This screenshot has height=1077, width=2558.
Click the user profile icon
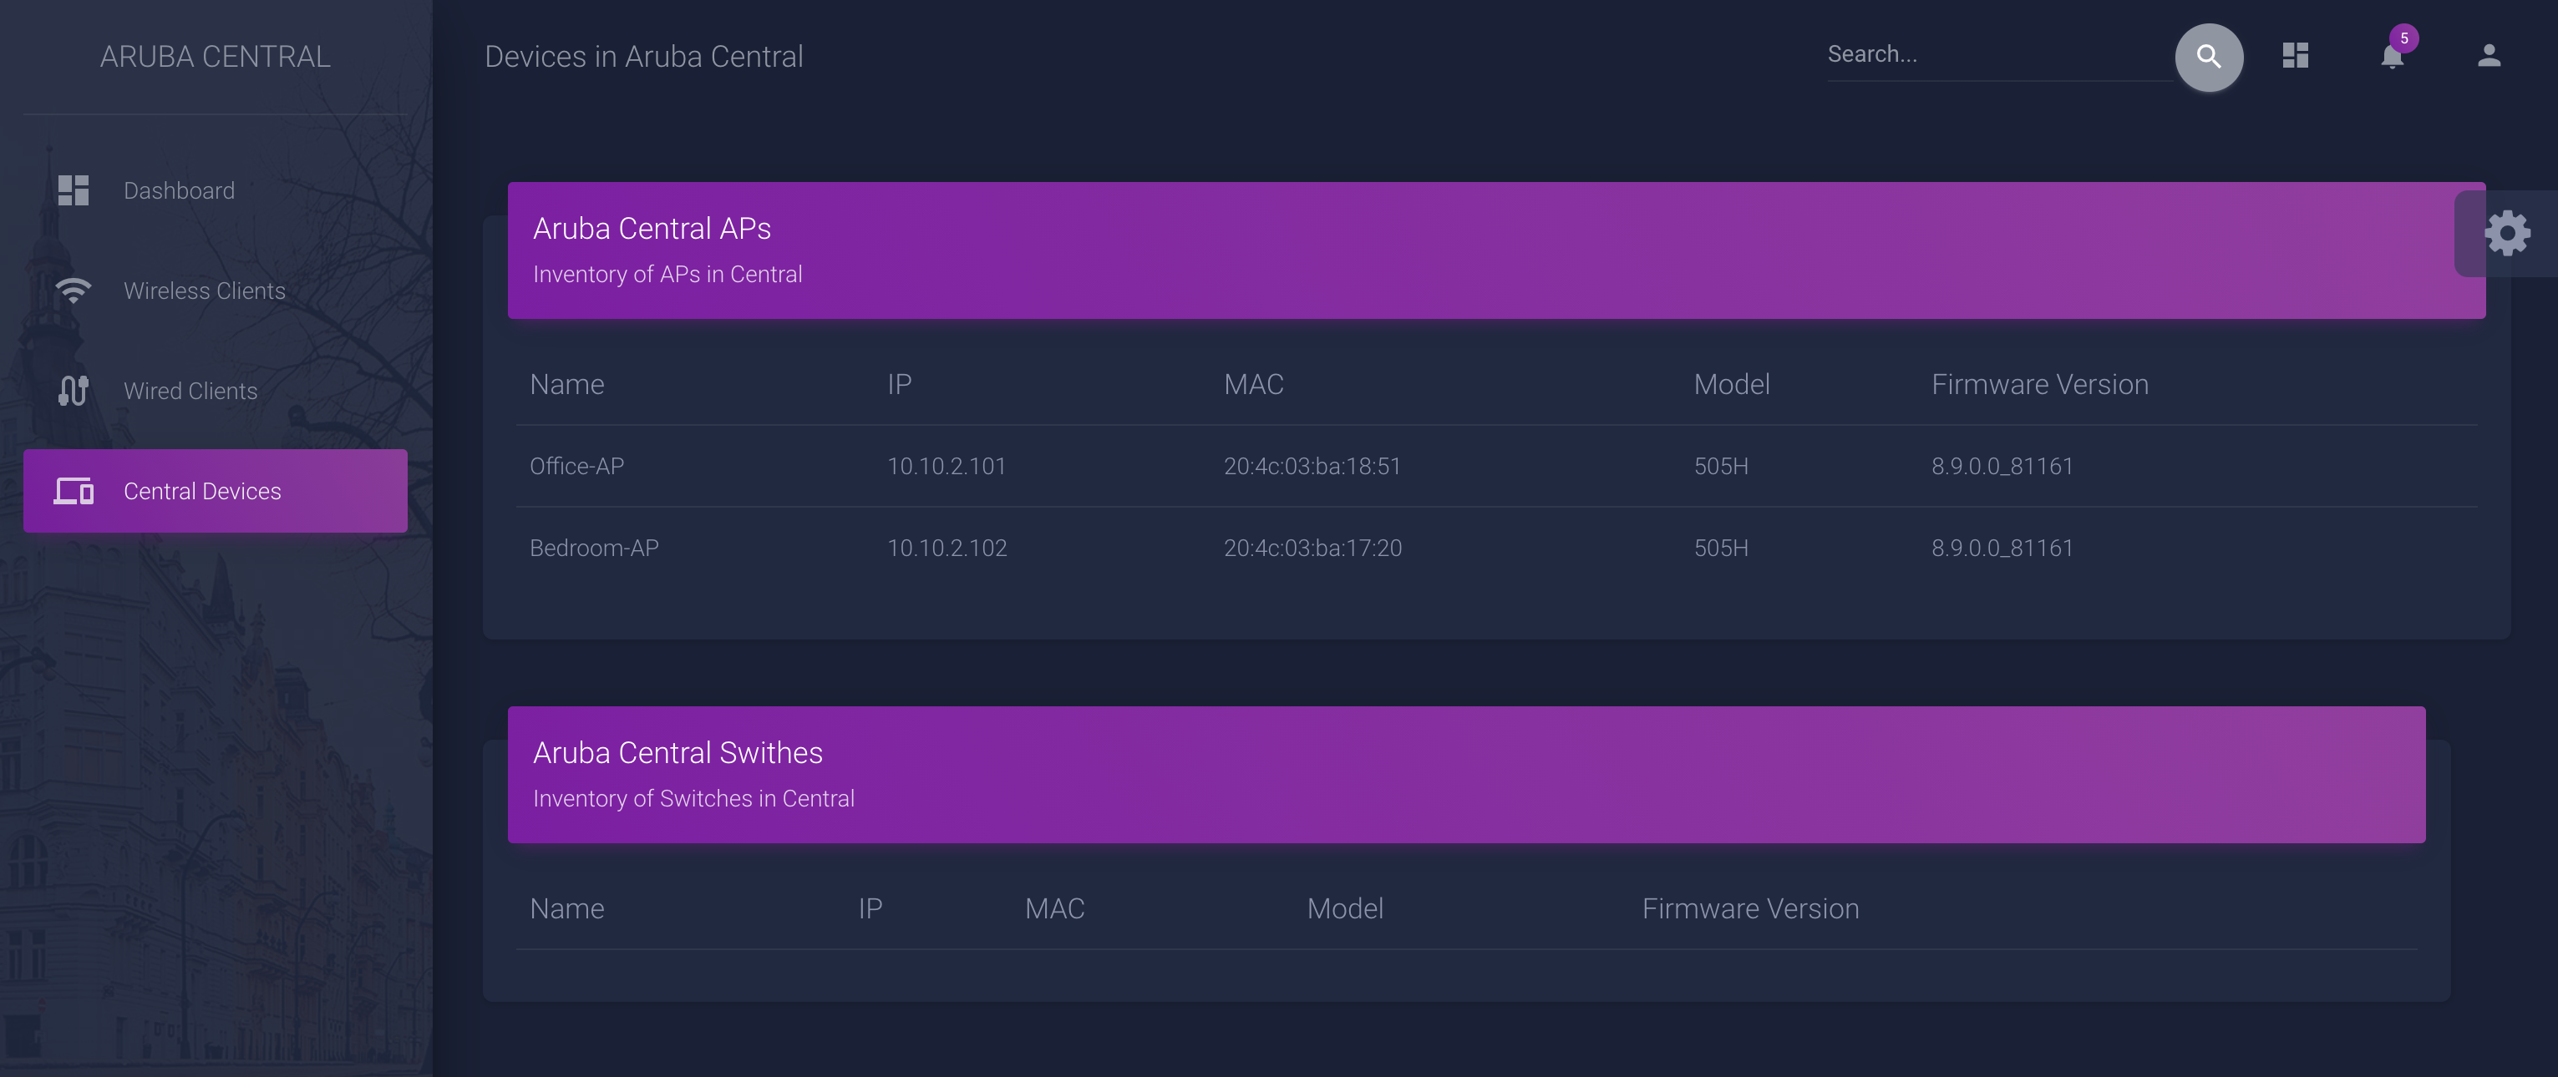tap(2489, 57)
